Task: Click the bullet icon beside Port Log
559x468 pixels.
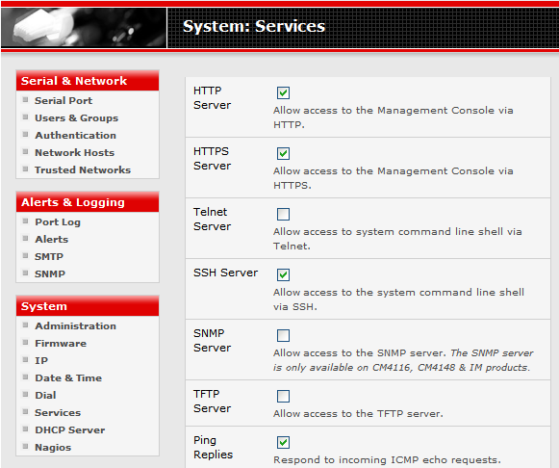Action: point(25,221)
